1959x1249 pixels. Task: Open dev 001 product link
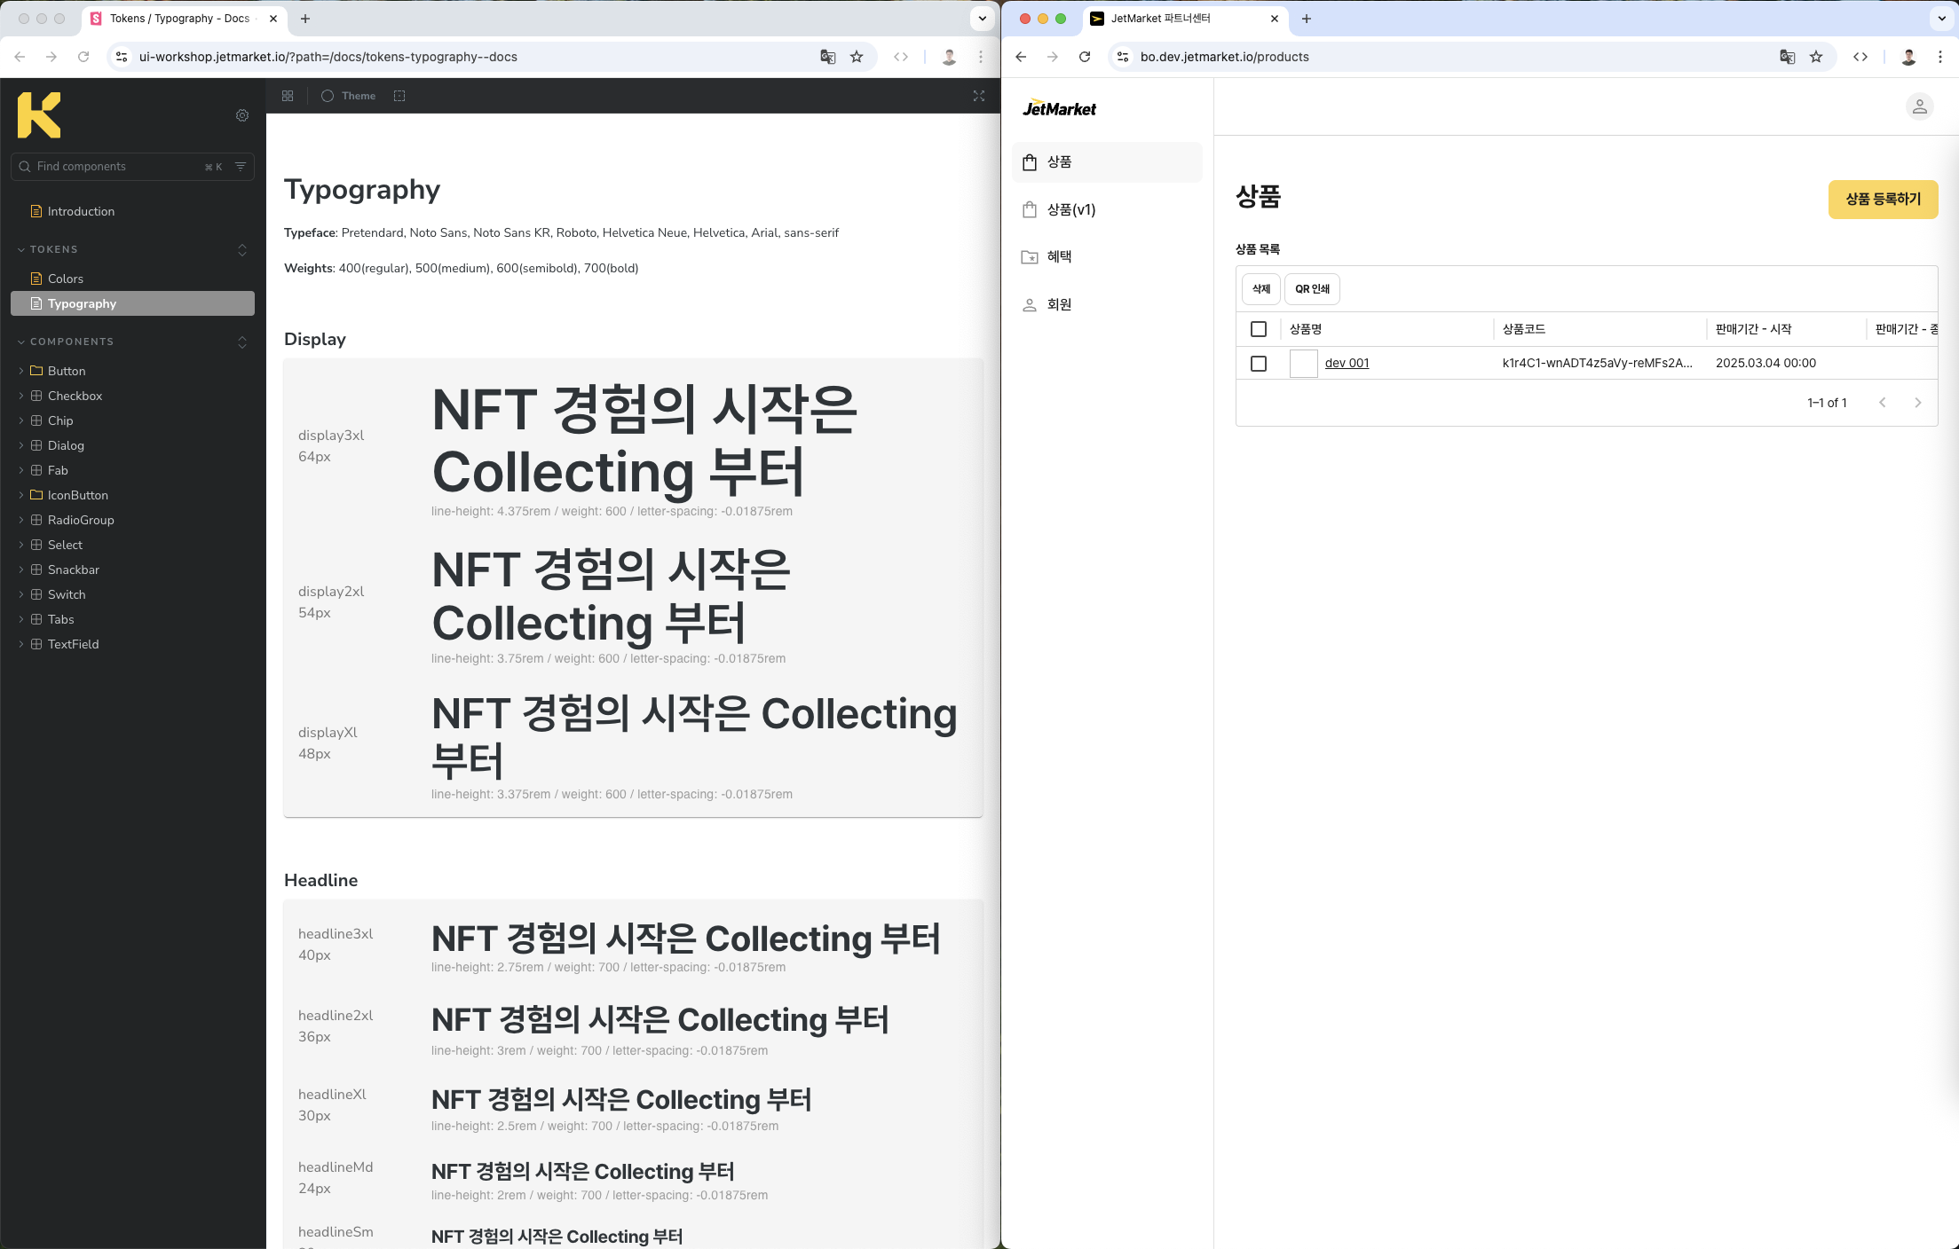pos(1347,363)
